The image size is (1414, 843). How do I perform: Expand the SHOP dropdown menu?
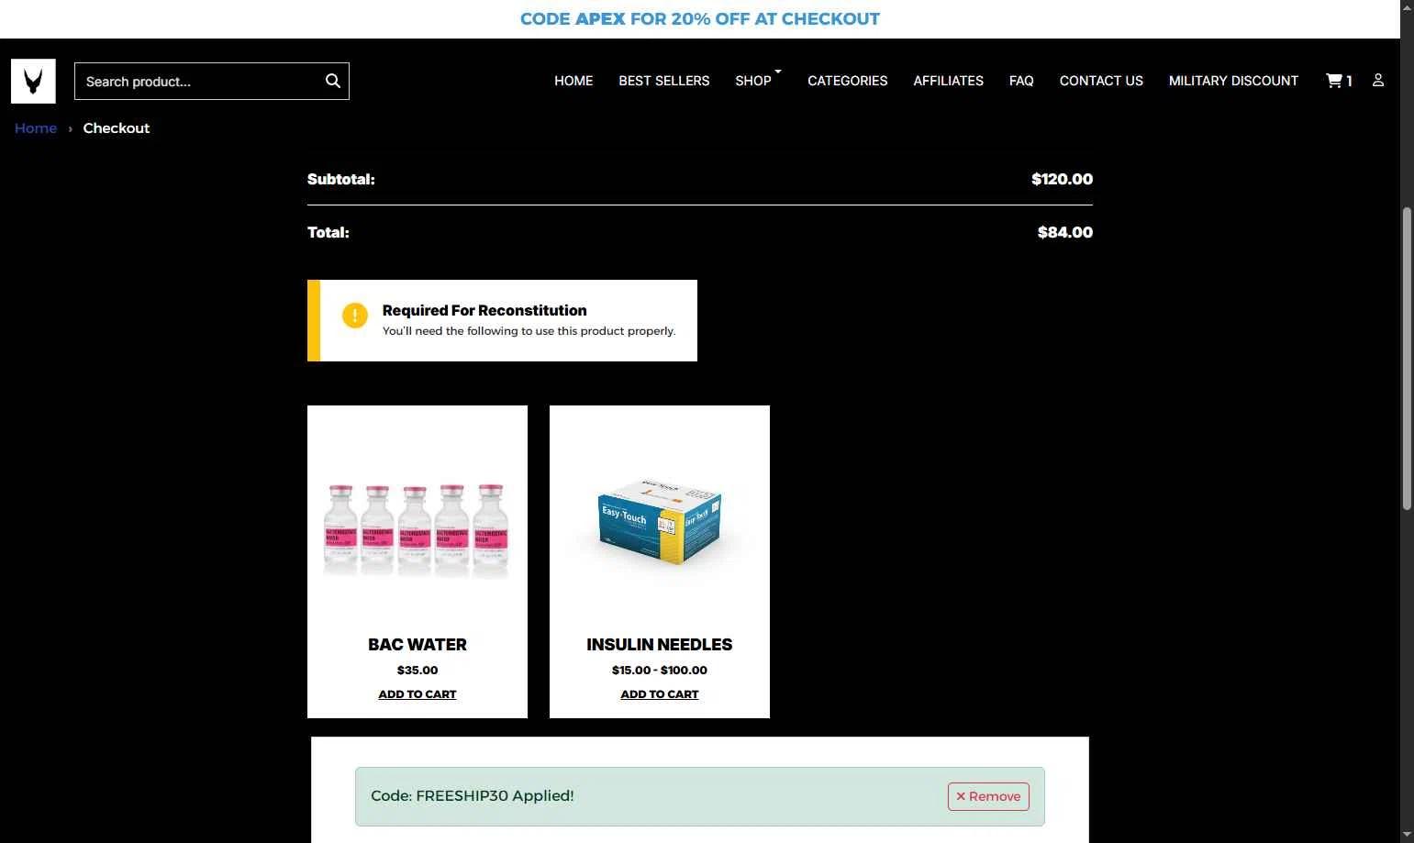pyautogui.click(x=757, y=80)
